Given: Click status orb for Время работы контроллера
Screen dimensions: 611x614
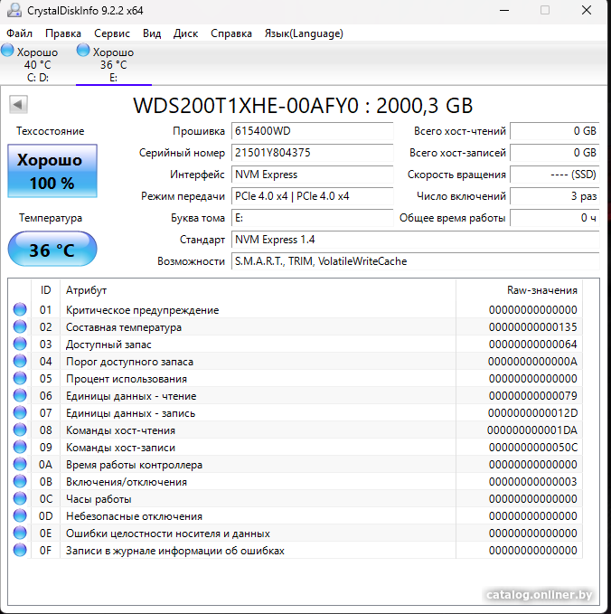Looking at the screenshot, I should pos(20,465).
